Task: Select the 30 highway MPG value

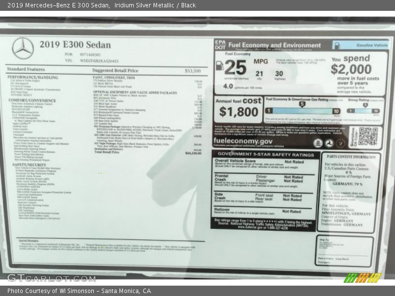Action: (279, 74)
